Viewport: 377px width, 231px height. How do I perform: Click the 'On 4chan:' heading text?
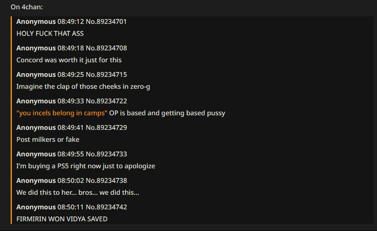(x=27, y=7)
